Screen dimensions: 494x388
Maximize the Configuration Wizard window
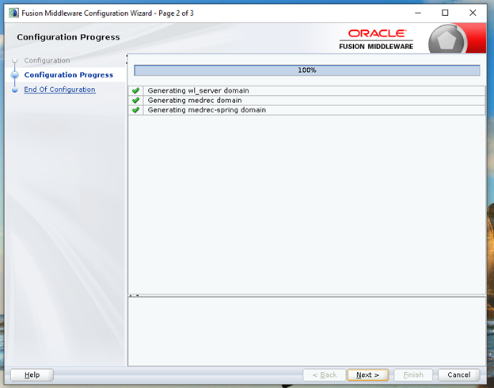tap(445, 13)
